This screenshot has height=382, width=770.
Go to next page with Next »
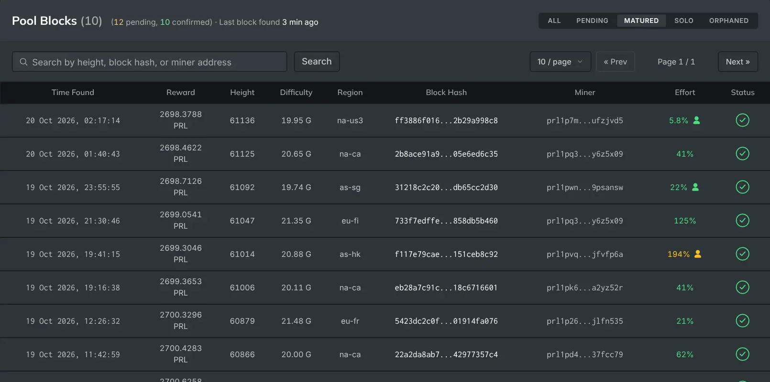pos(737,62)
